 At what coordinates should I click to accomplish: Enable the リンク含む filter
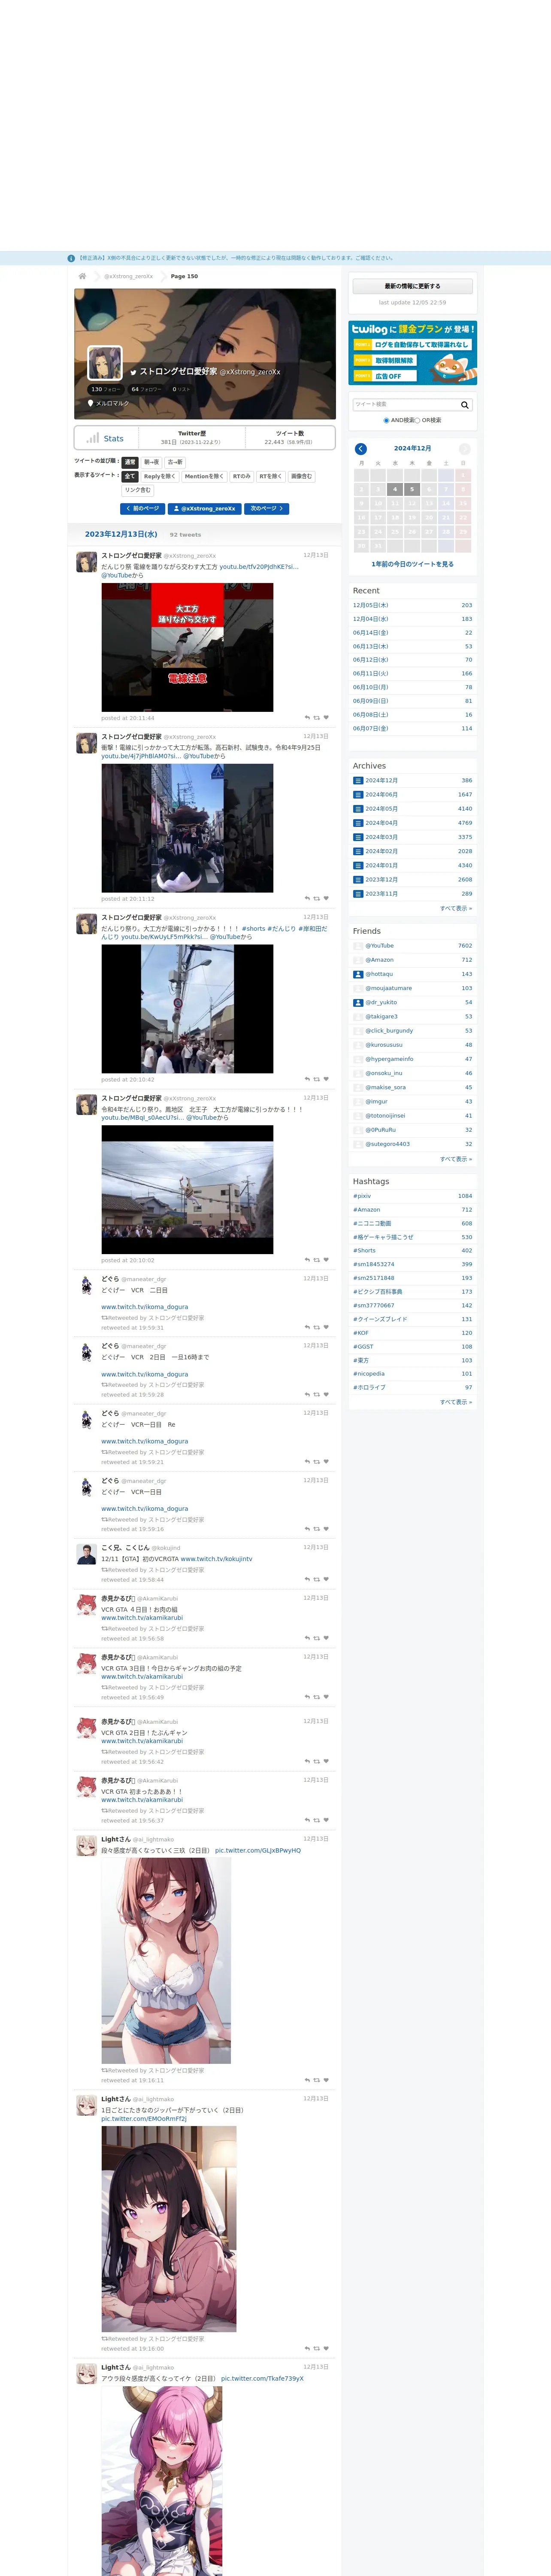[x=138, y=490]
